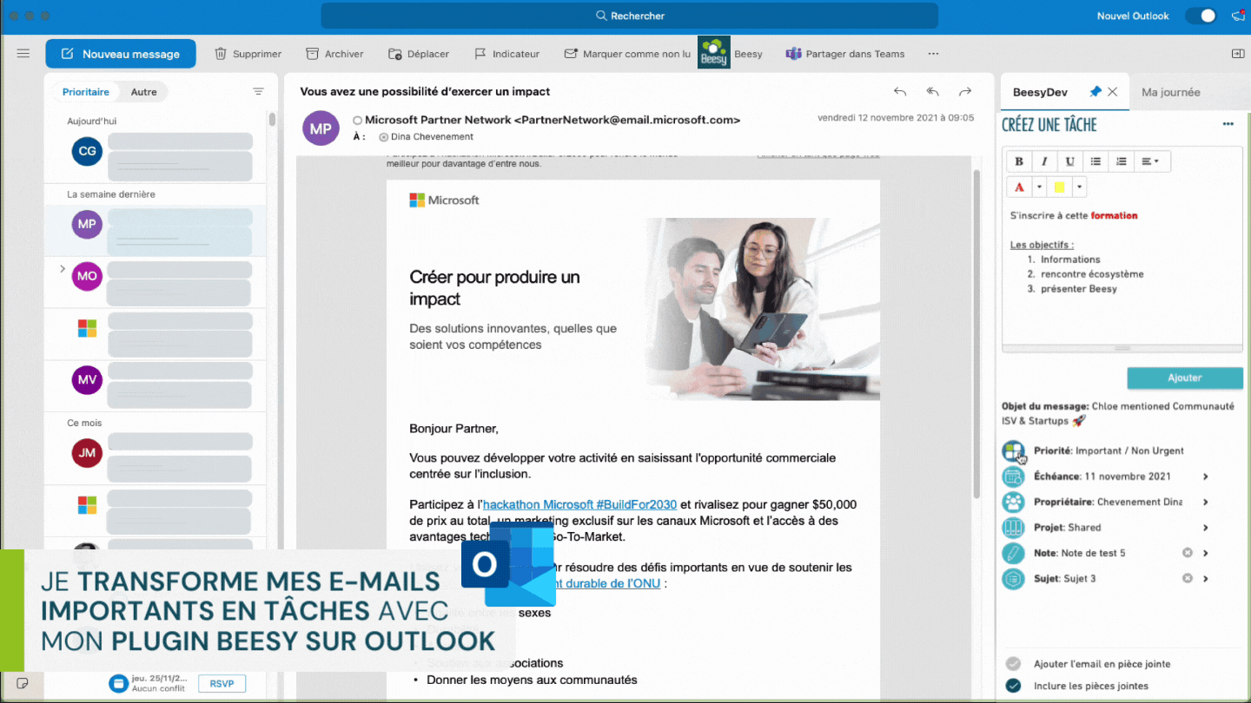Click the Propriétaire people icon
This screenshot has height=703, width=1251.
1013,502
